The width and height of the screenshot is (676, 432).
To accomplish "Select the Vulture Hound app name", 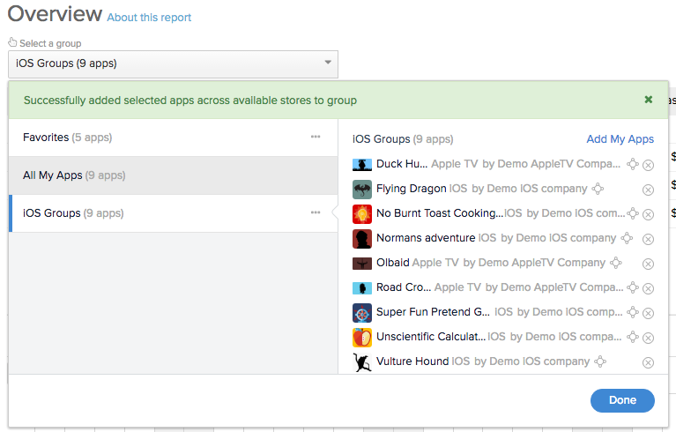I will tap(412, 361).
